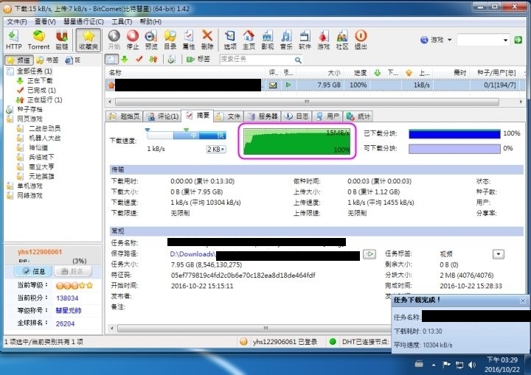Click the up-down arrows active filter icon
531x375 pixels.
(x=153, y=60)
